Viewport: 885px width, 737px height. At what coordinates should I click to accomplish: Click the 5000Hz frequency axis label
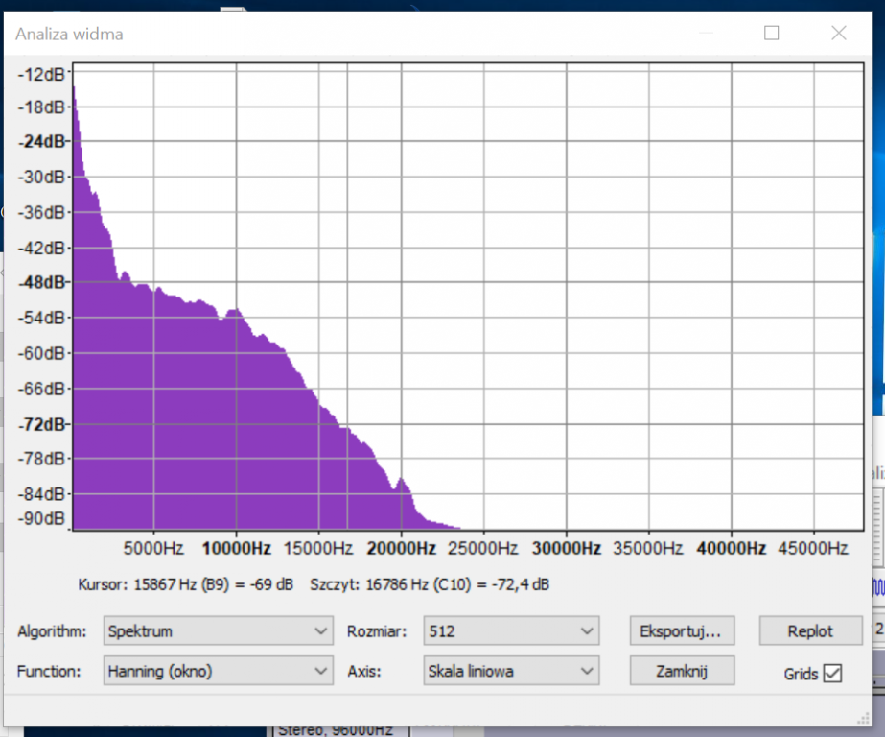153,548
